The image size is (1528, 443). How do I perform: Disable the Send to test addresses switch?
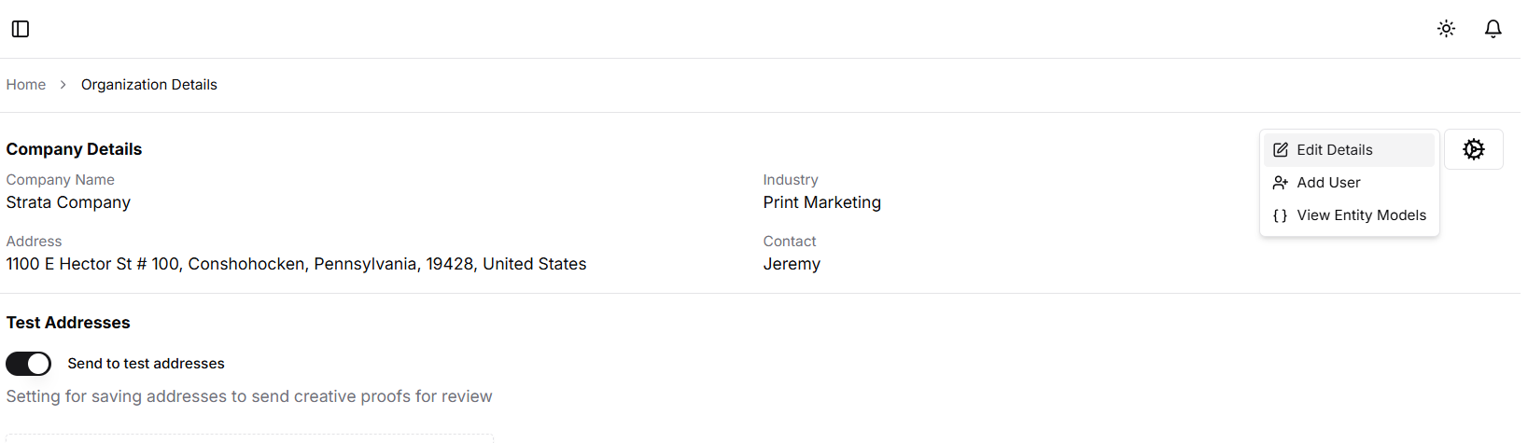pos(29,364)
